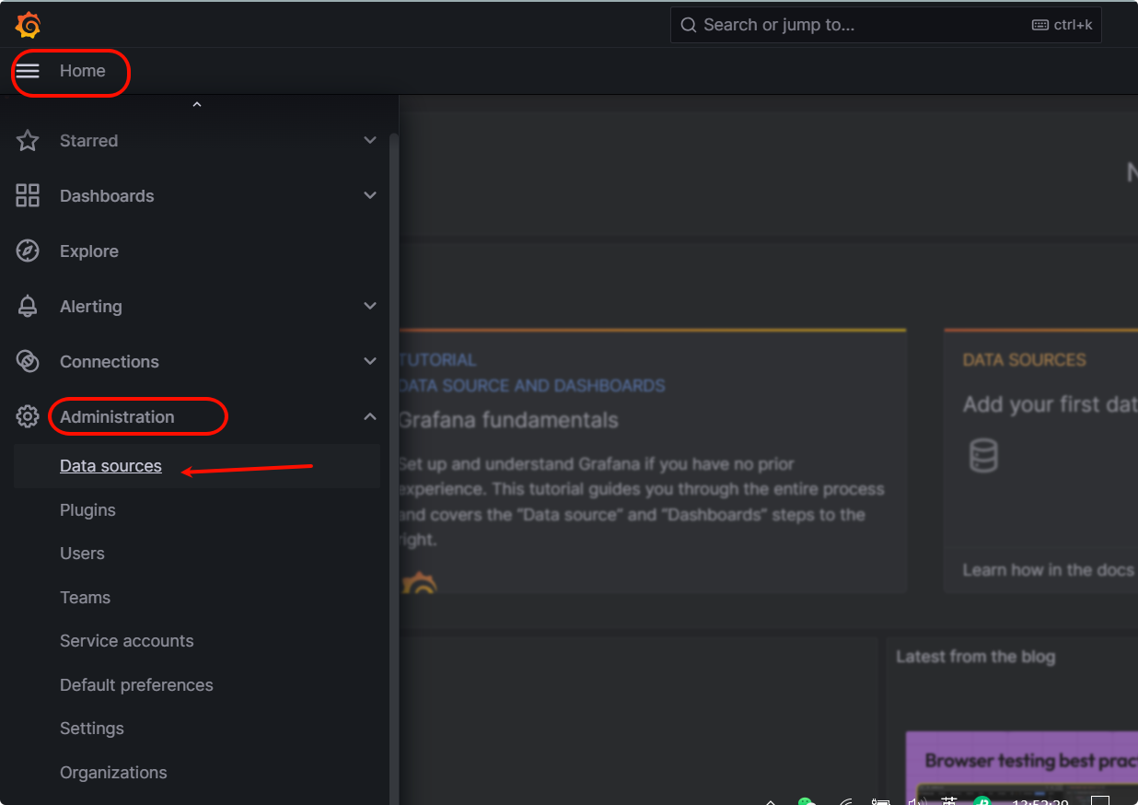This screenshot has width=1138, height=805.
Task: Click the sidebar scroll-up caret
Action: pyautogui.click(x=196, y=105)
